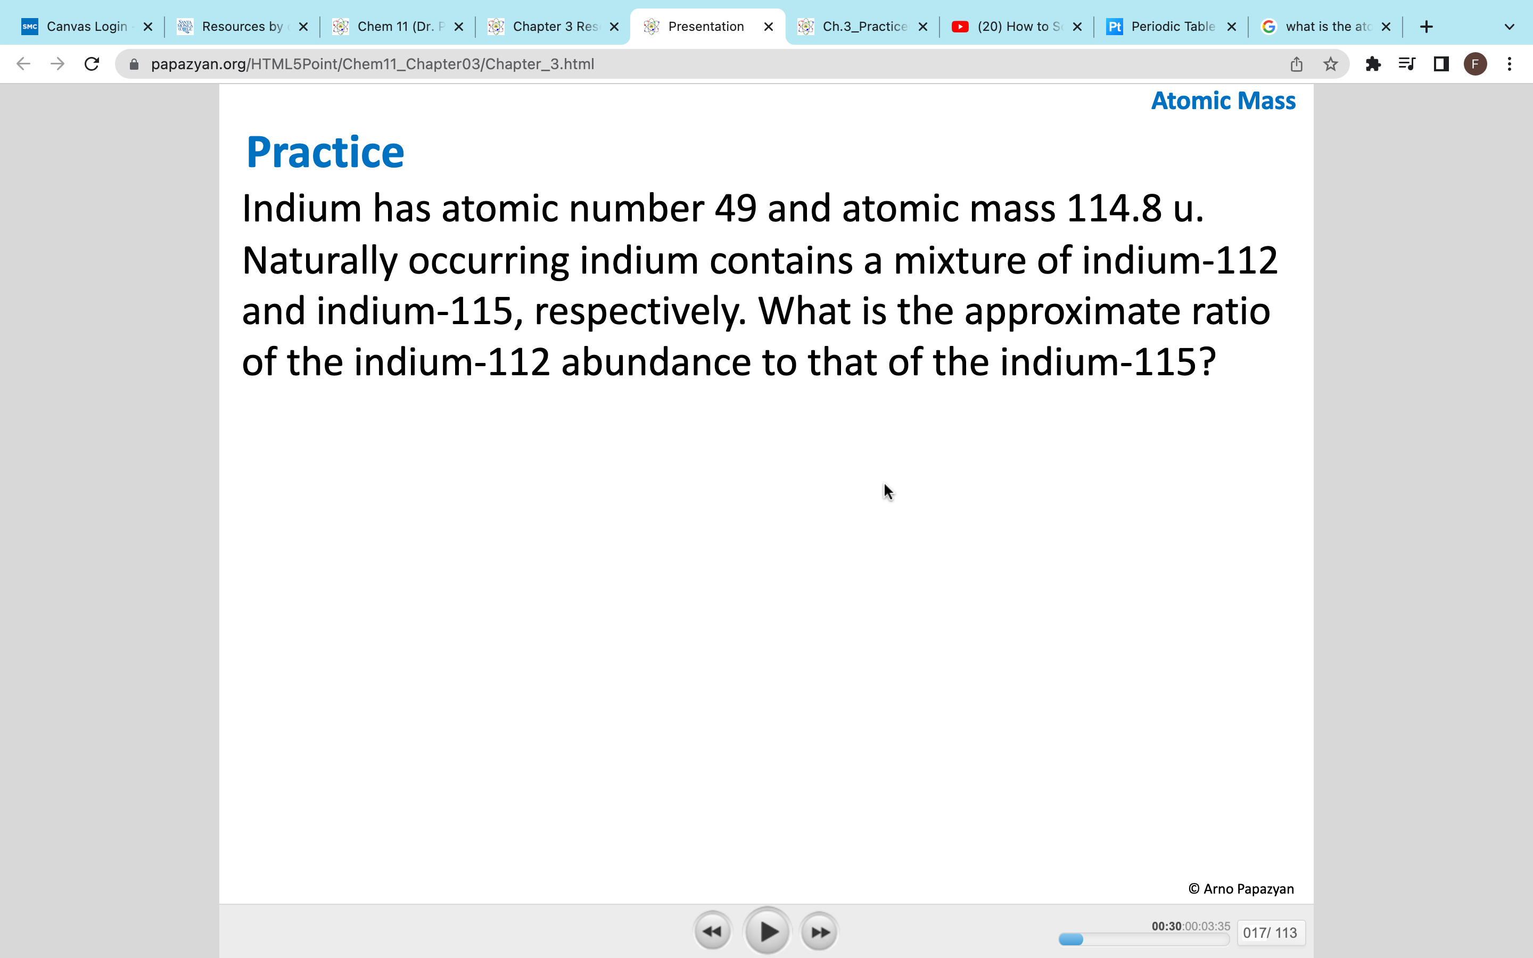Image resolution: width=1533 pixels, height=958 pixels.
Task: Toggle the bookmark star for this page
Action: [x=1330, y=63]
